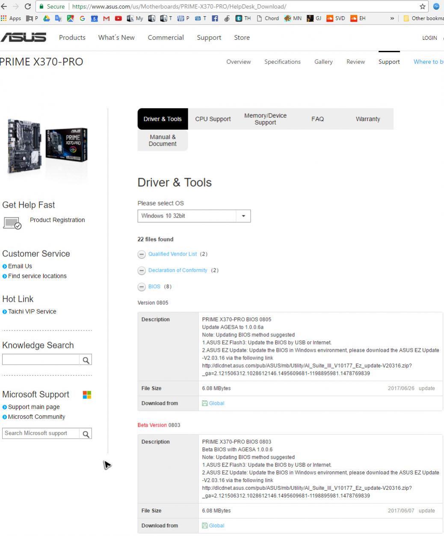Open the OS selection dropdown
The width and height of the screenshot is (444, 536).
[x=194, y=216]
